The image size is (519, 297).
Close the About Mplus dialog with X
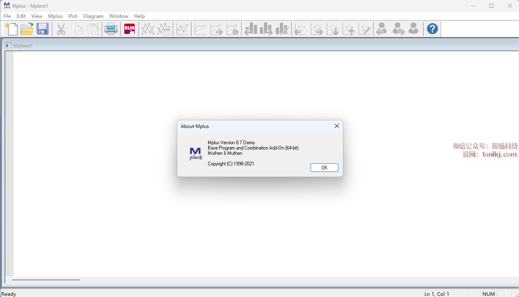(336, 126)
